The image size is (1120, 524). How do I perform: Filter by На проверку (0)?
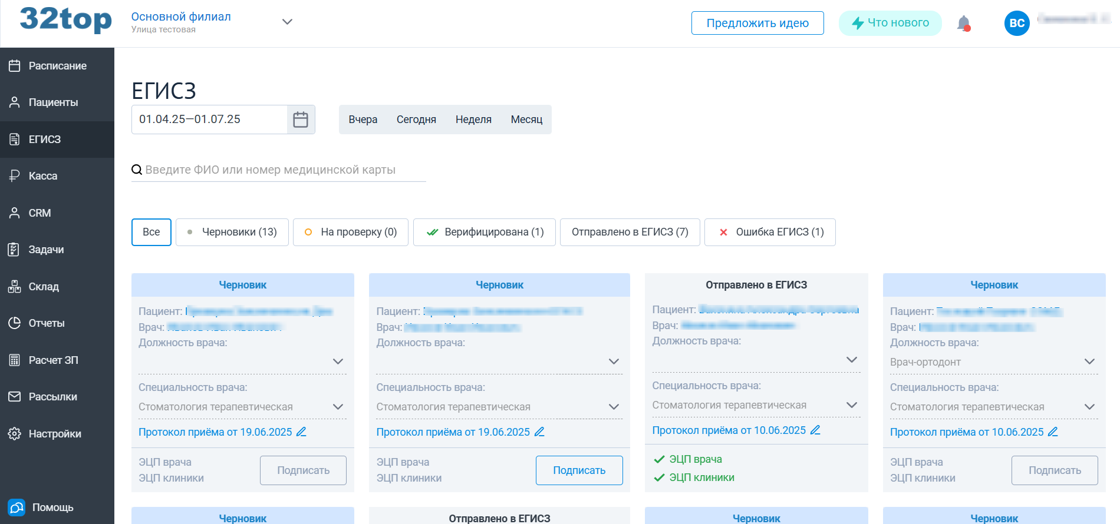click(351, 232)
